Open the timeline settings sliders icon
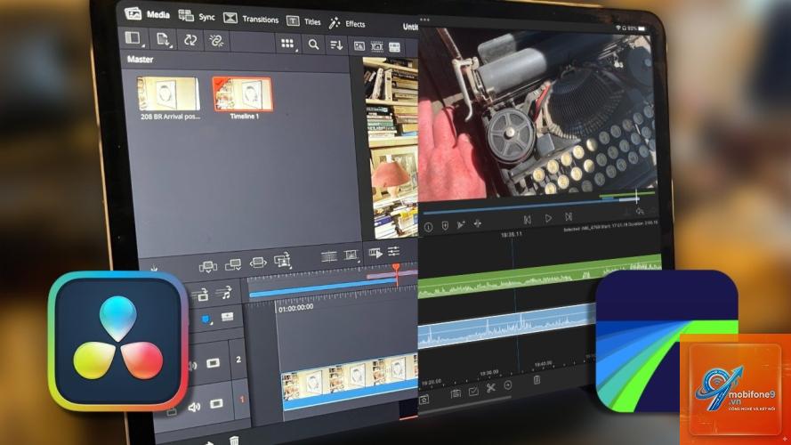The width and height of the screenshot is (791, 445). point(393,251)
